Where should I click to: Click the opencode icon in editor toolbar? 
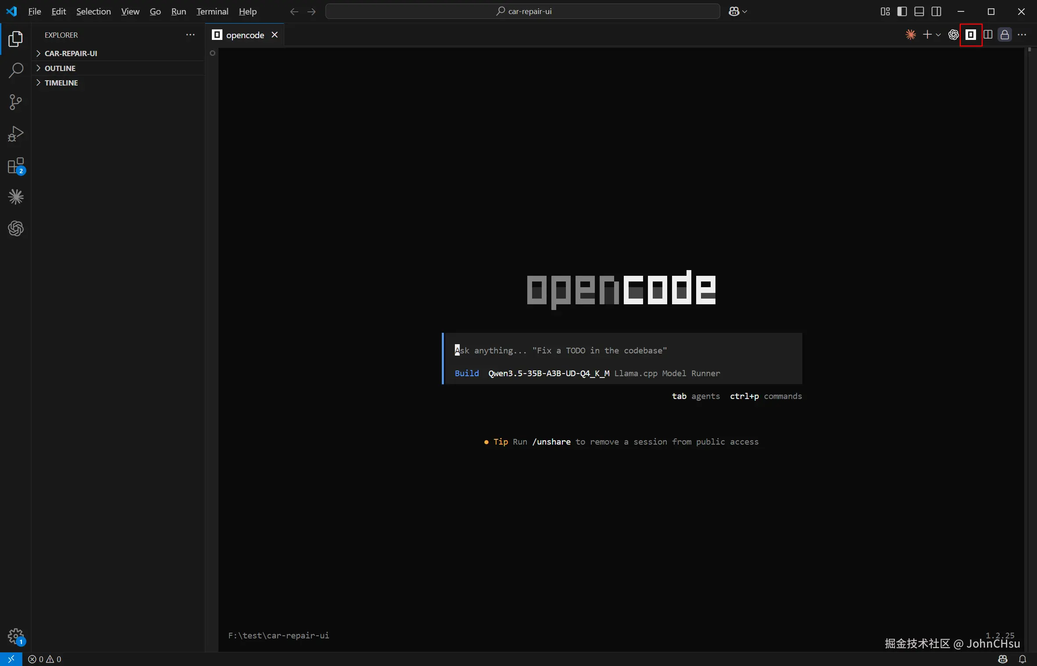(x=971, y=35)
